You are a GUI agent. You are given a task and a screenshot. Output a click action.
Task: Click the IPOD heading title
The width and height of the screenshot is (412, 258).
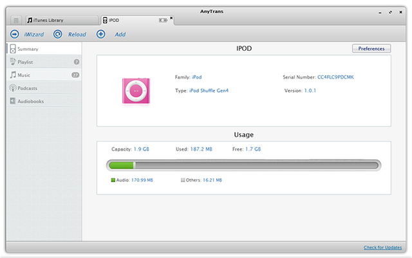244,49
